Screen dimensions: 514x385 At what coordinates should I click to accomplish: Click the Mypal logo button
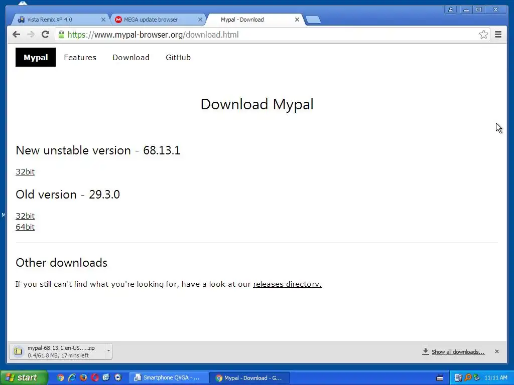36,57
